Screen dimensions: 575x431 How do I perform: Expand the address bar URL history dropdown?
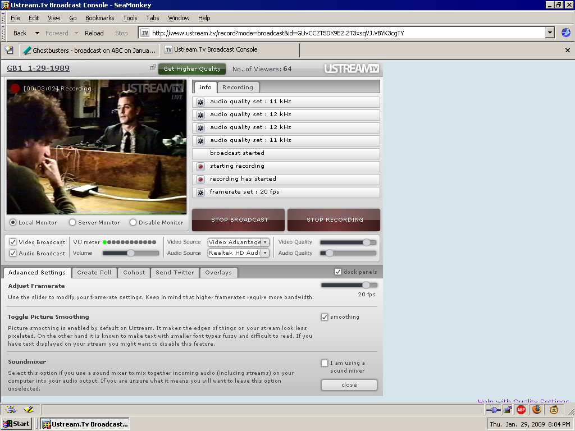point(550,33)
